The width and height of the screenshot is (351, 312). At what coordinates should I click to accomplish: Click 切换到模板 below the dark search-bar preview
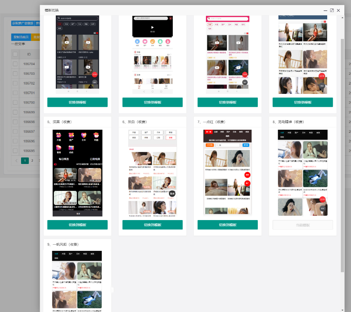point(77,102)
